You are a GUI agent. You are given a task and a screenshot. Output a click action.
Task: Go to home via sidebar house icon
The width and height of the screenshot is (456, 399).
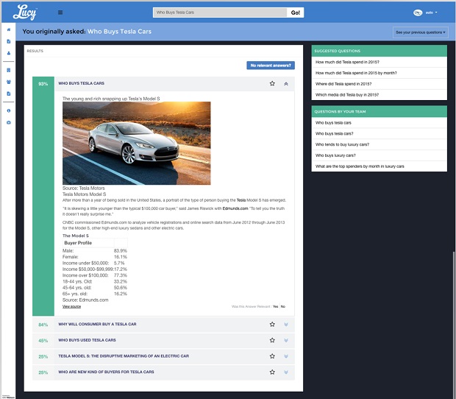click(9, 29)
